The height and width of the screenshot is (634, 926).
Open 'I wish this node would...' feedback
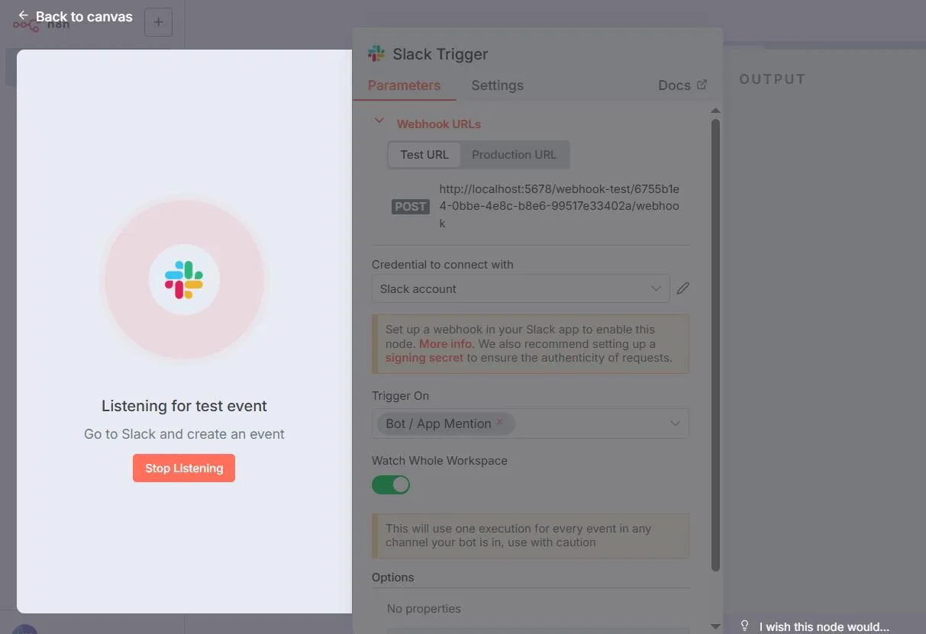click(x=824, y=626)
